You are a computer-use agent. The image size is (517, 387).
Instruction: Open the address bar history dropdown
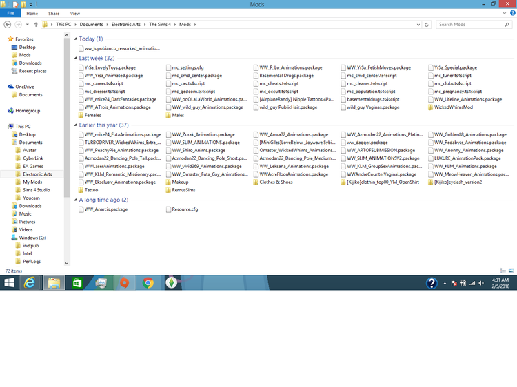418,25
